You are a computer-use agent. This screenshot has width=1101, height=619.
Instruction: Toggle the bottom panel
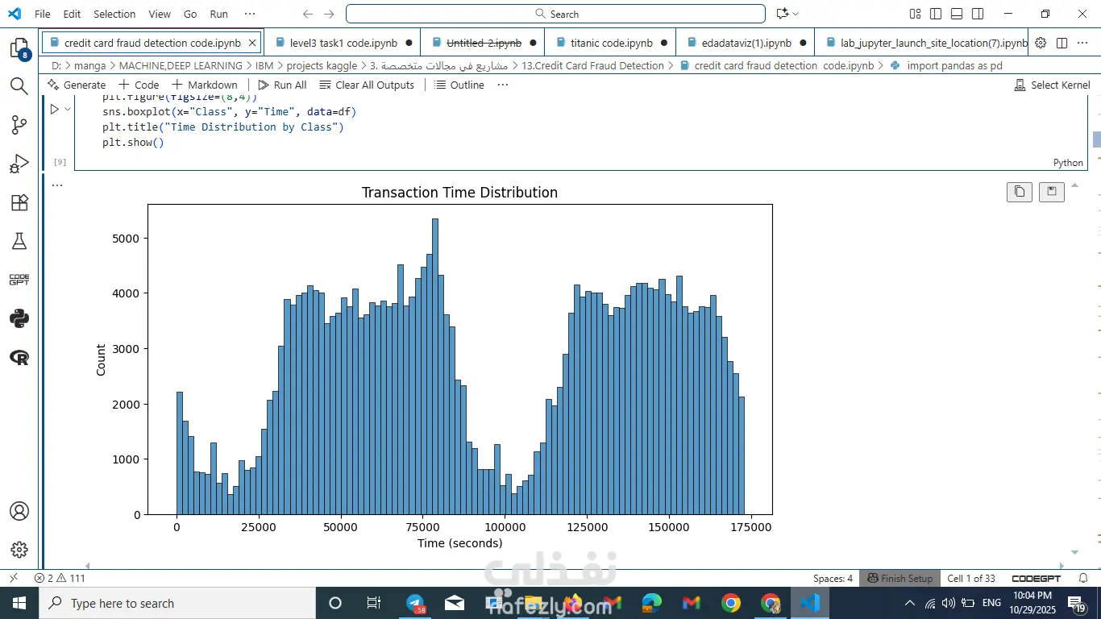point(957,14)
